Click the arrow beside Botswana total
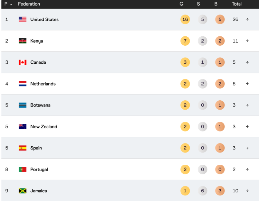 [x=247, y=105]
